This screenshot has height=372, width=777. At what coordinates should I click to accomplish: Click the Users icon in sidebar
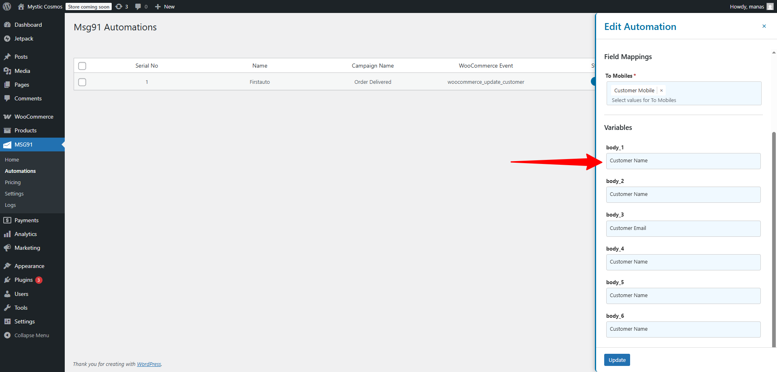pos(7,294)
